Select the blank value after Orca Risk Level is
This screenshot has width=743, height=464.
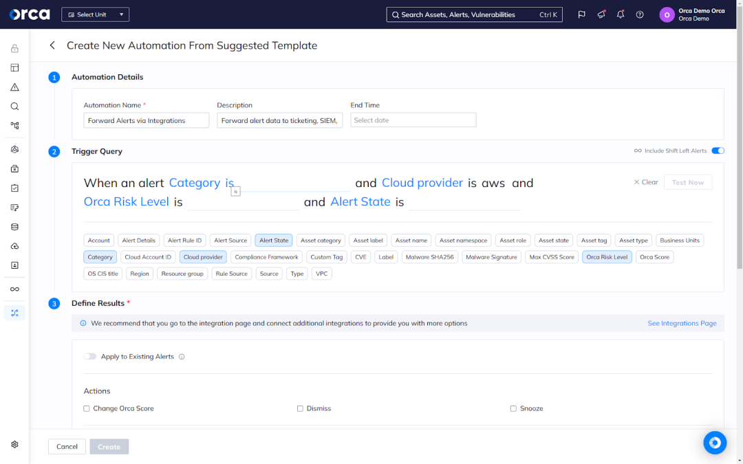pos(243,202)
